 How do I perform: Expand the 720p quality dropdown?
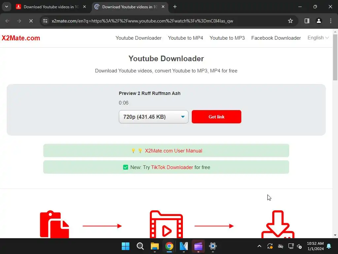click(153, 117)
